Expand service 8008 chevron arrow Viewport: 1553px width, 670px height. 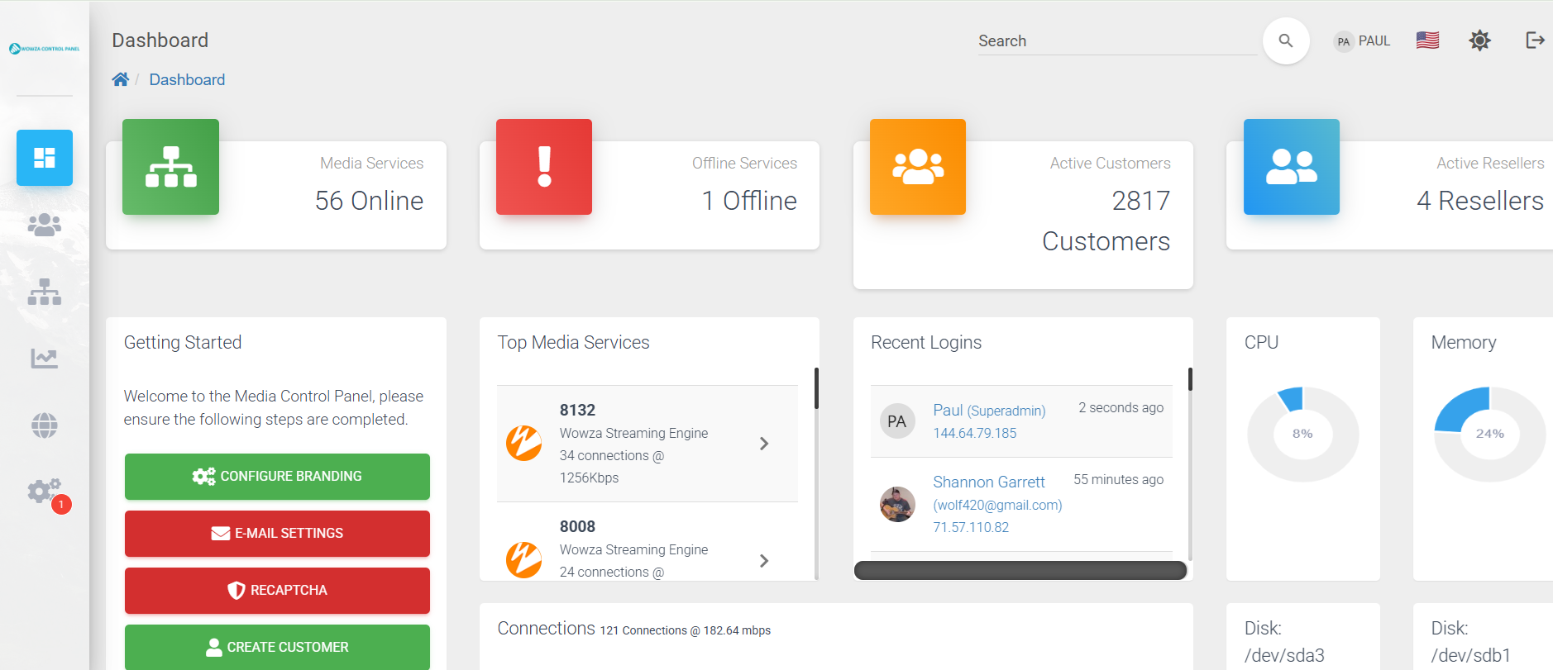tap(764, 561)
